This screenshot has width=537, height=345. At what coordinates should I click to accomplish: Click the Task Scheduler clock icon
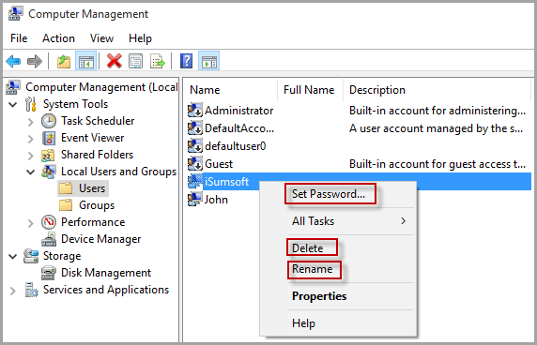(x=49, y=121)
